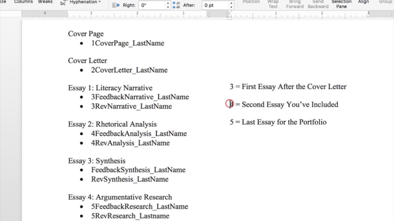Screen dimensions: 394x221
Task: Click the "FeedbackSynthesis_LastName" bullet text
Action: tap(139, 170)
